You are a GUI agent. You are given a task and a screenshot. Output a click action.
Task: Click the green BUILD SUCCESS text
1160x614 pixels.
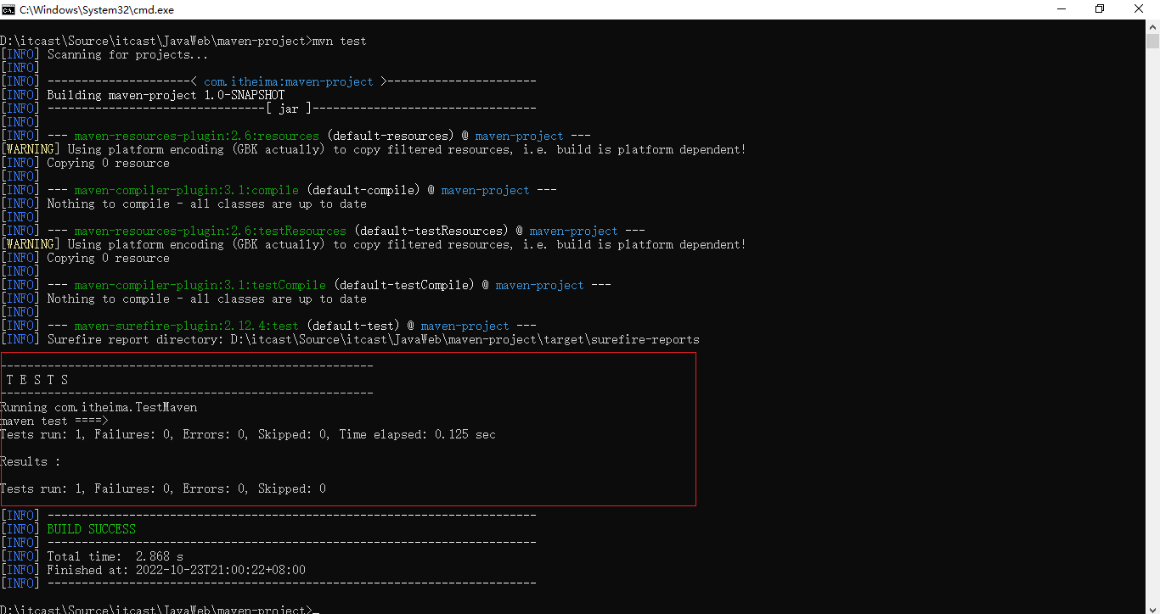tap(91, 529)
